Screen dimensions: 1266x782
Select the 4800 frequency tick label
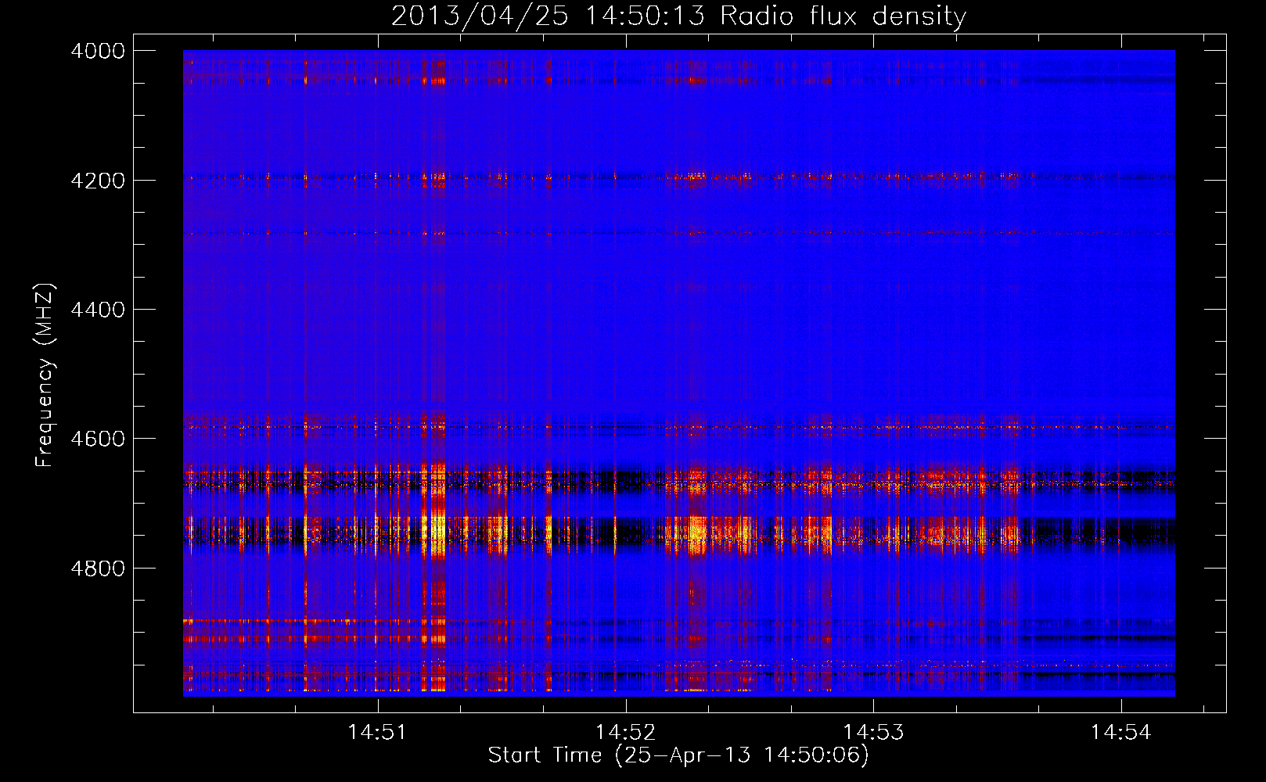pyautogui.click(x=98, y=568)
